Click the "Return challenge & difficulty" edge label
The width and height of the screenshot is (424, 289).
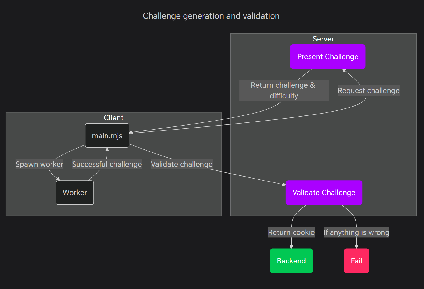point(284,91)
